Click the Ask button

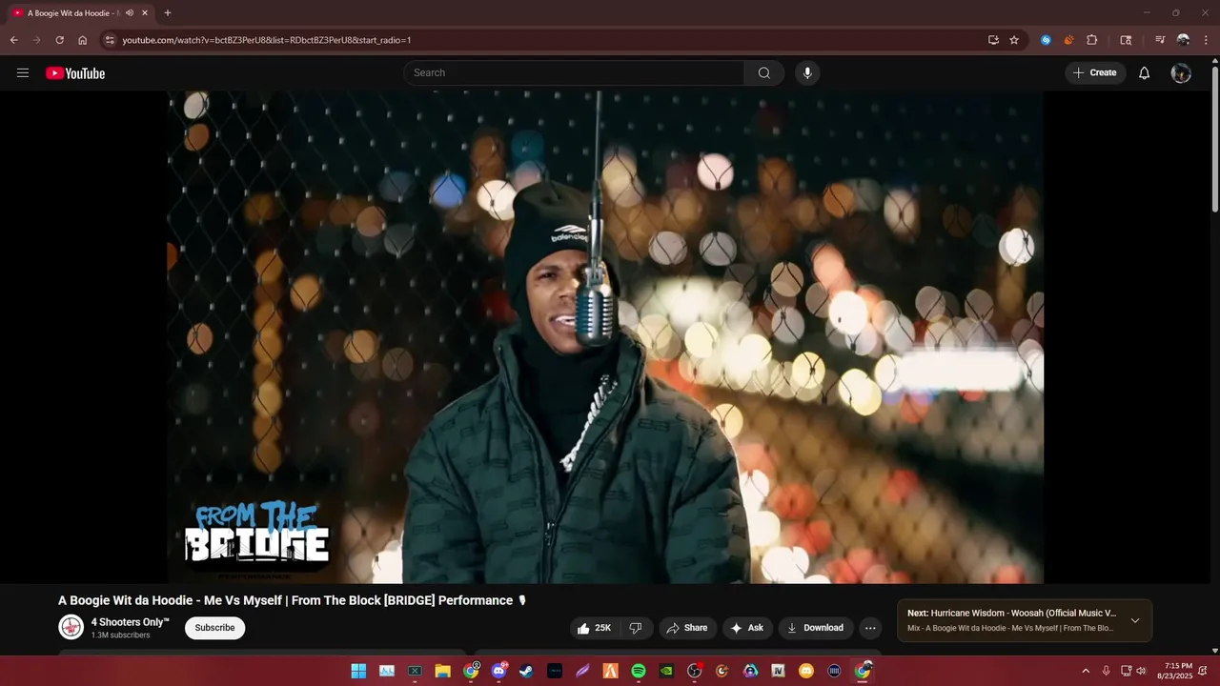[x=747, y=628]
